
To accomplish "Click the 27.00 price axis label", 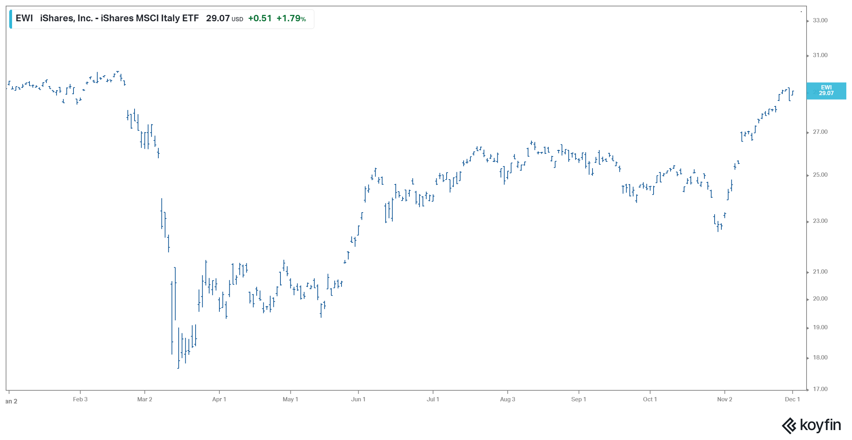I will [x=820, y=132].
